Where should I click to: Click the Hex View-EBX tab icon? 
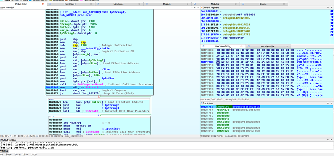pos(249,46)
